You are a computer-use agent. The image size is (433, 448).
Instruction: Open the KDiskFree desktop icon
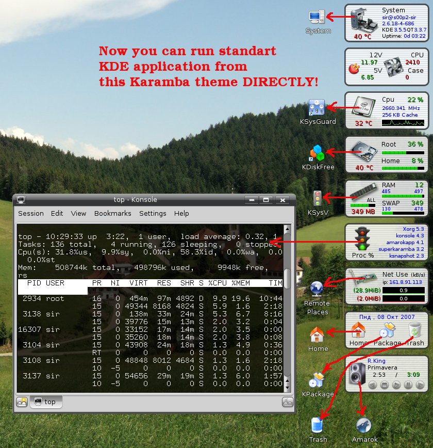tap(317, 153)
